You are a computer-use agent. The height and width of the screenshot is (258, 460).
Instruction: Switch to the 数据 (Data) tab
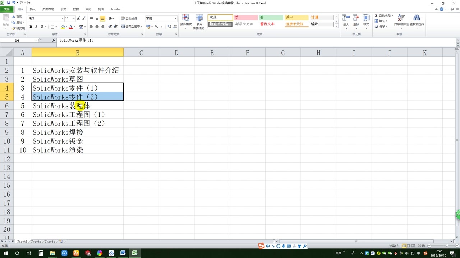click(x=76, y=9)
